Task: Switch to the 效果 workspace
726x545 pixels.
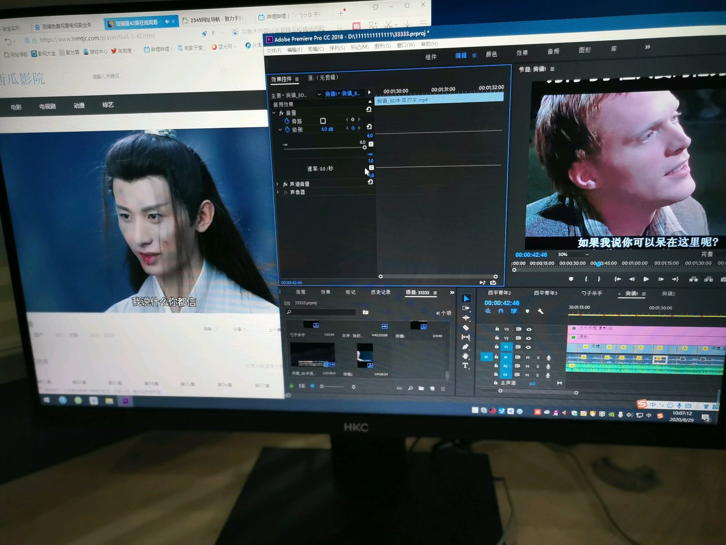Action: (522, 53)
